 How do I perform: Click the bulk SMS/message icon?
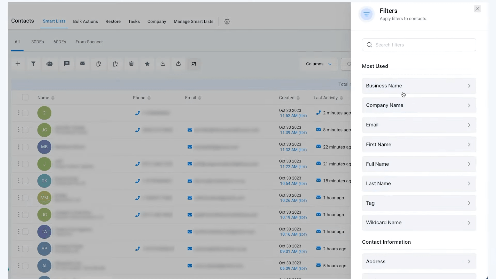tap(67, 64)
